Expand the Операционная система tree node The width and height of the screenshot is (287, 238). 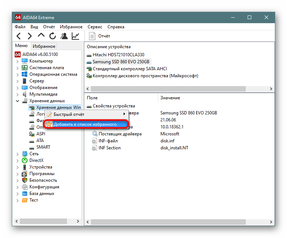17,74
